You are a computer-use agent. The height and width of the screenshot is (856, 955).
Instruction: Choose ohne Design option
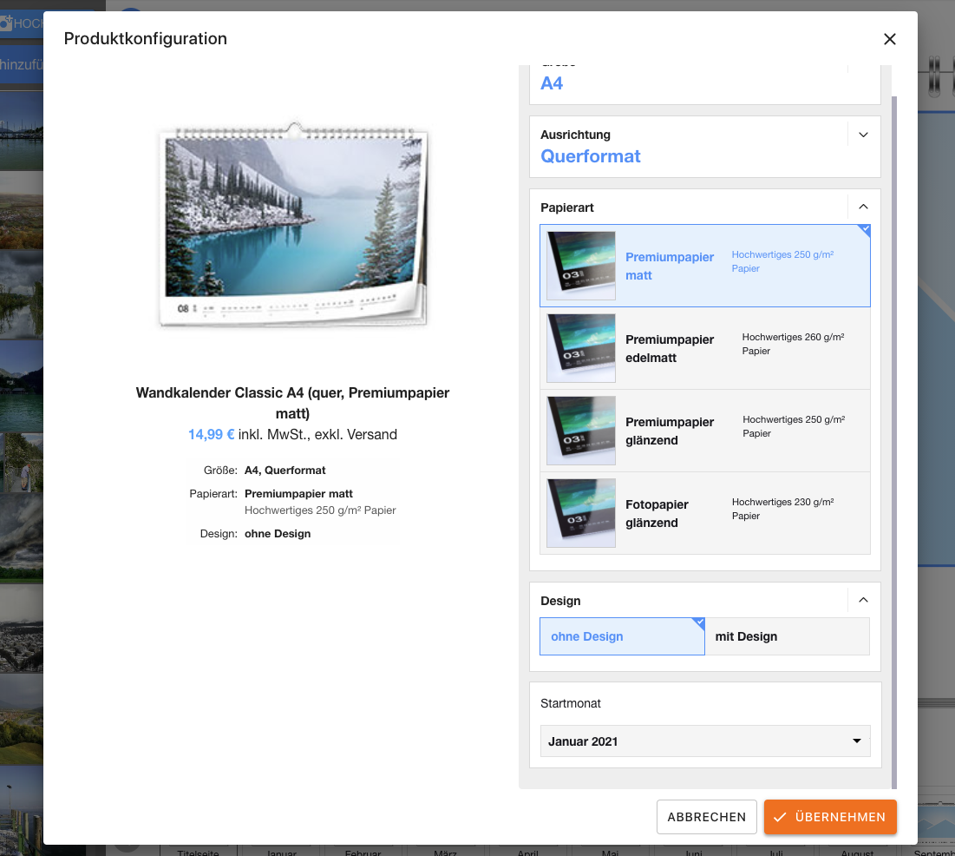pyautogui.click(x=622, y=636)
